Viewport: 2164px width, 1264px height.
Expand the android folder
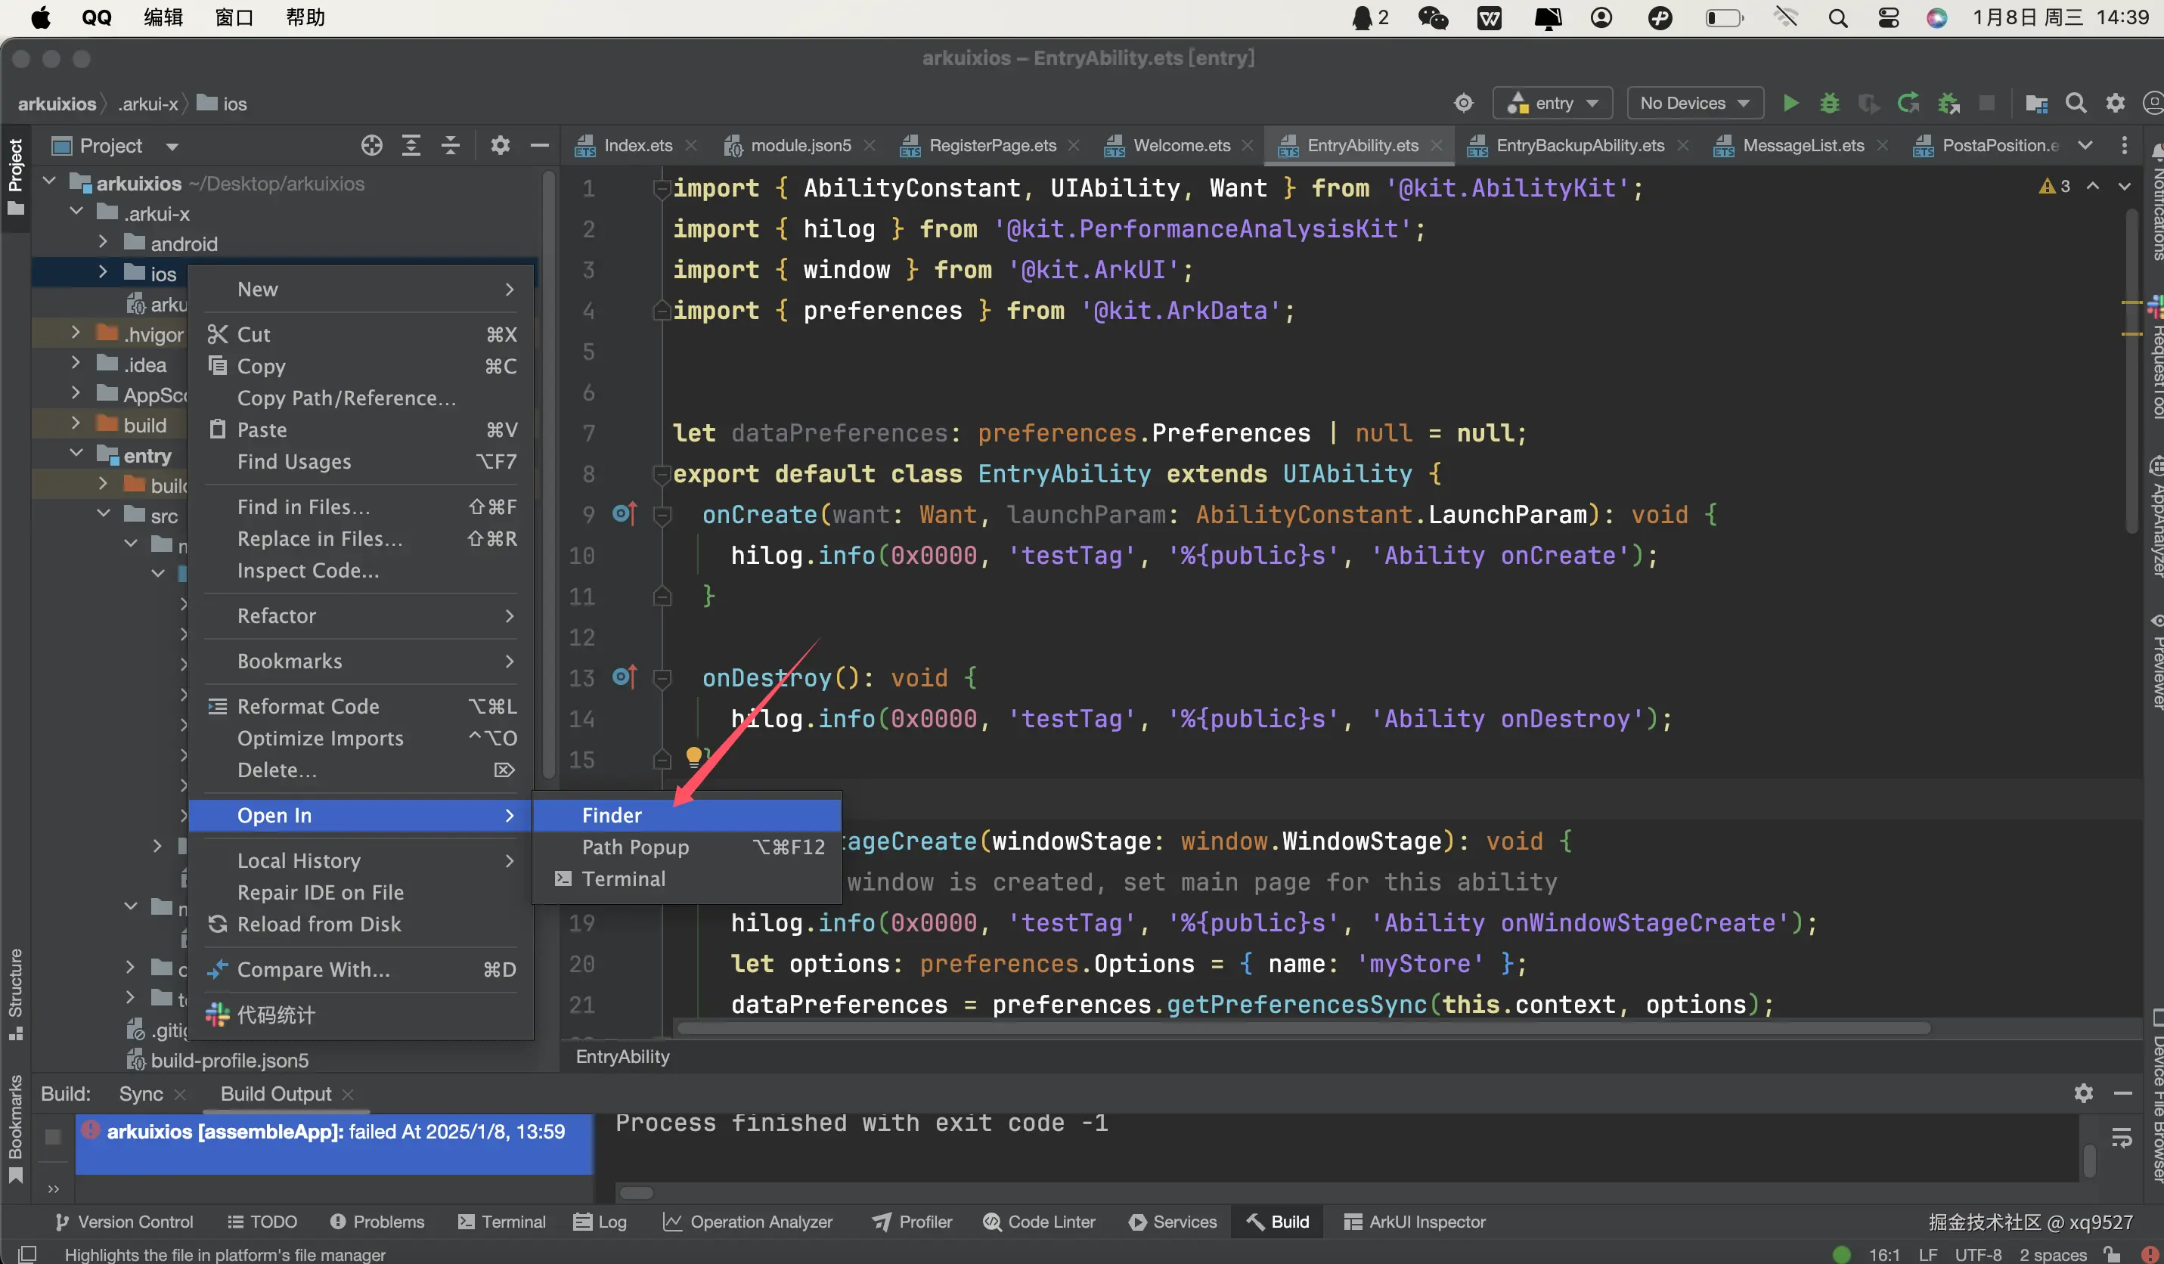[x=104, y=243]
